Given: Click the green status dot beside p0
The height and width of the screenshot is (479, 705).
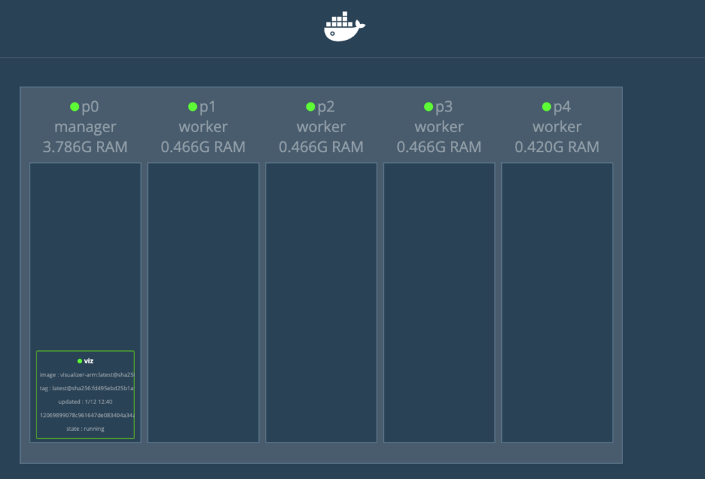Looking at the screenshot, I should click(x=75, y=107).
